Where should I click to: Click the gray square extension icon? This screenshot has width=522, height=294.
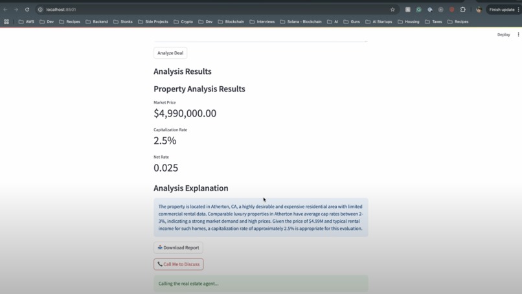408,10
